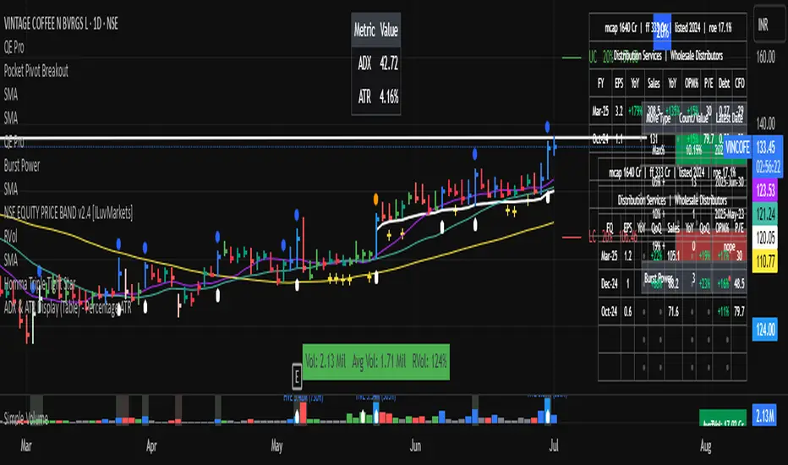Click the Mar-25 row in the FQ table
This screenshot has width=788, height=465.
point(609,256)
